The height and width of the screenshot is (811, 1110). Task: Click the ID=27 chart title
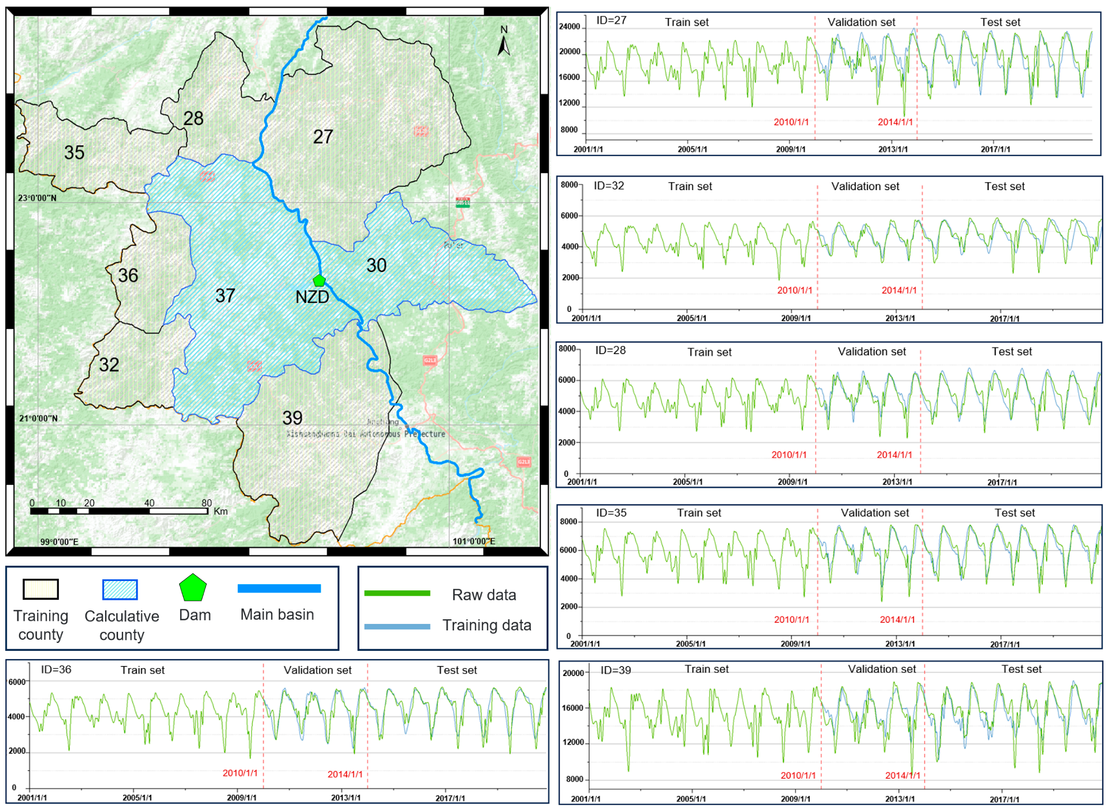pos(611,20)
